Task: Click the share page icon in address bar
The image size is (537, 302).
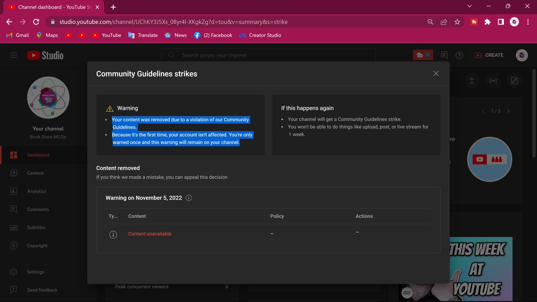Action: (443, 21)
